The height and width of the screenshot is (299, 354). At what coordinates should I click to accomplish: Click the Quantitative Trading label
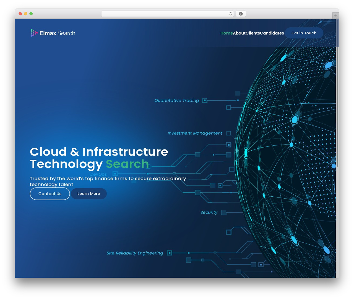click(x=177, y=100)
